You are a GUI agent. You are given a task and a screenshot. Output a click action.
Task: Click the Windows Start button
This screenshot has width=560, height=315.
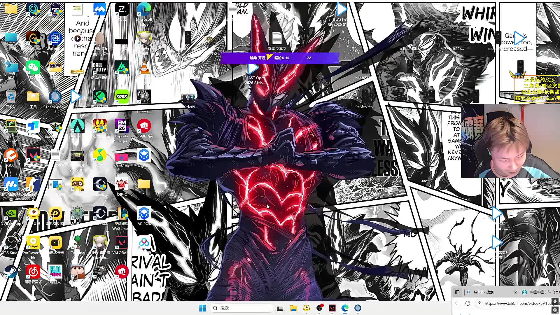click(202, 308)
